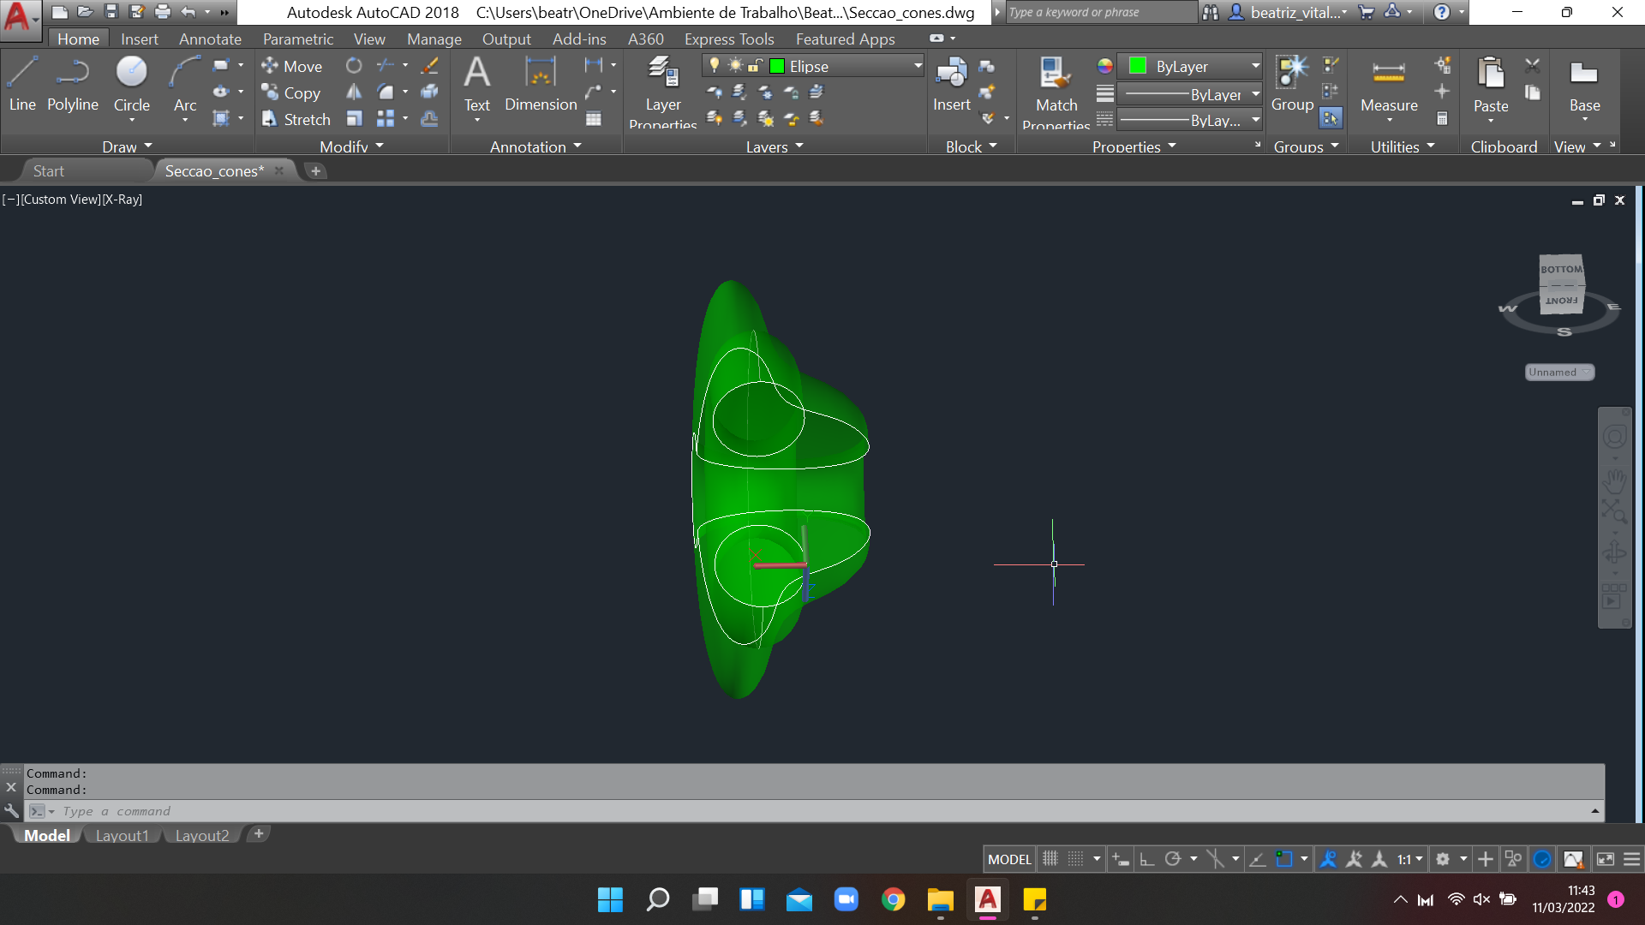Add a new layout with plus button
Image resolution: width=1645 pixels, height=925 pixels.
point(259,833)
